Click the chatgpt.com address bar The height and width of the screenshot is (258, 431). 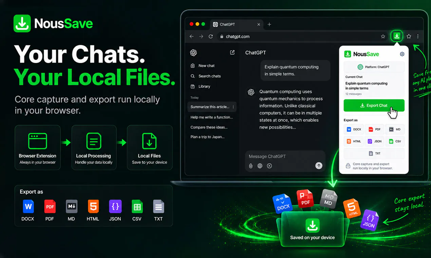(303, 36)
